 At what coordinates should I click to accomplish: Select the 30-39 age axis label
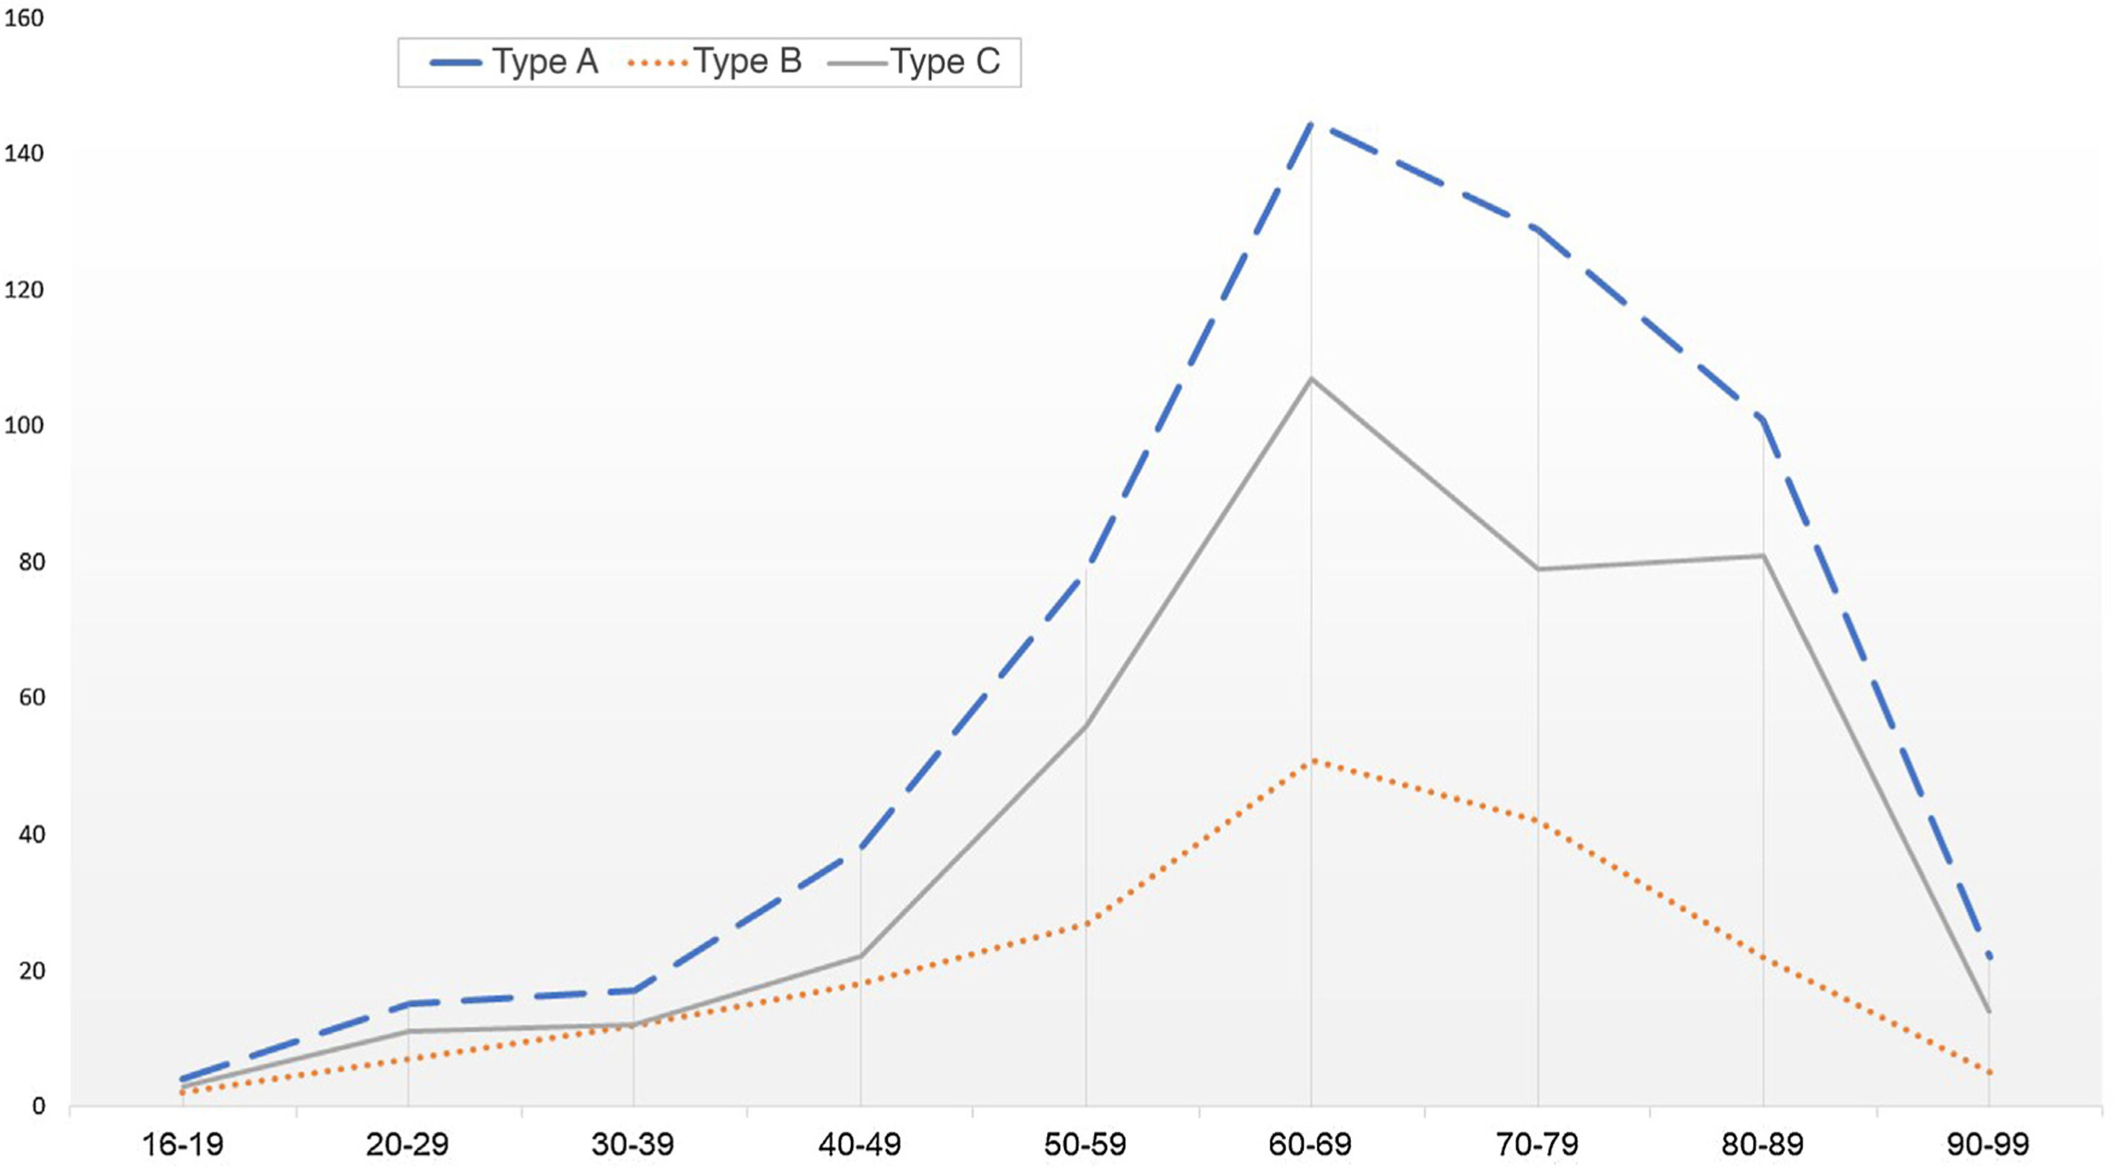click(633, 1144)
